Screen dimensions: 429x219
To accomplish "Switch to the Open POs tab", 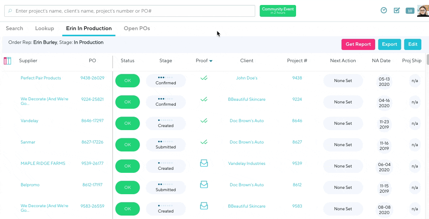I will pyautogui.click(x=137, y=28).
